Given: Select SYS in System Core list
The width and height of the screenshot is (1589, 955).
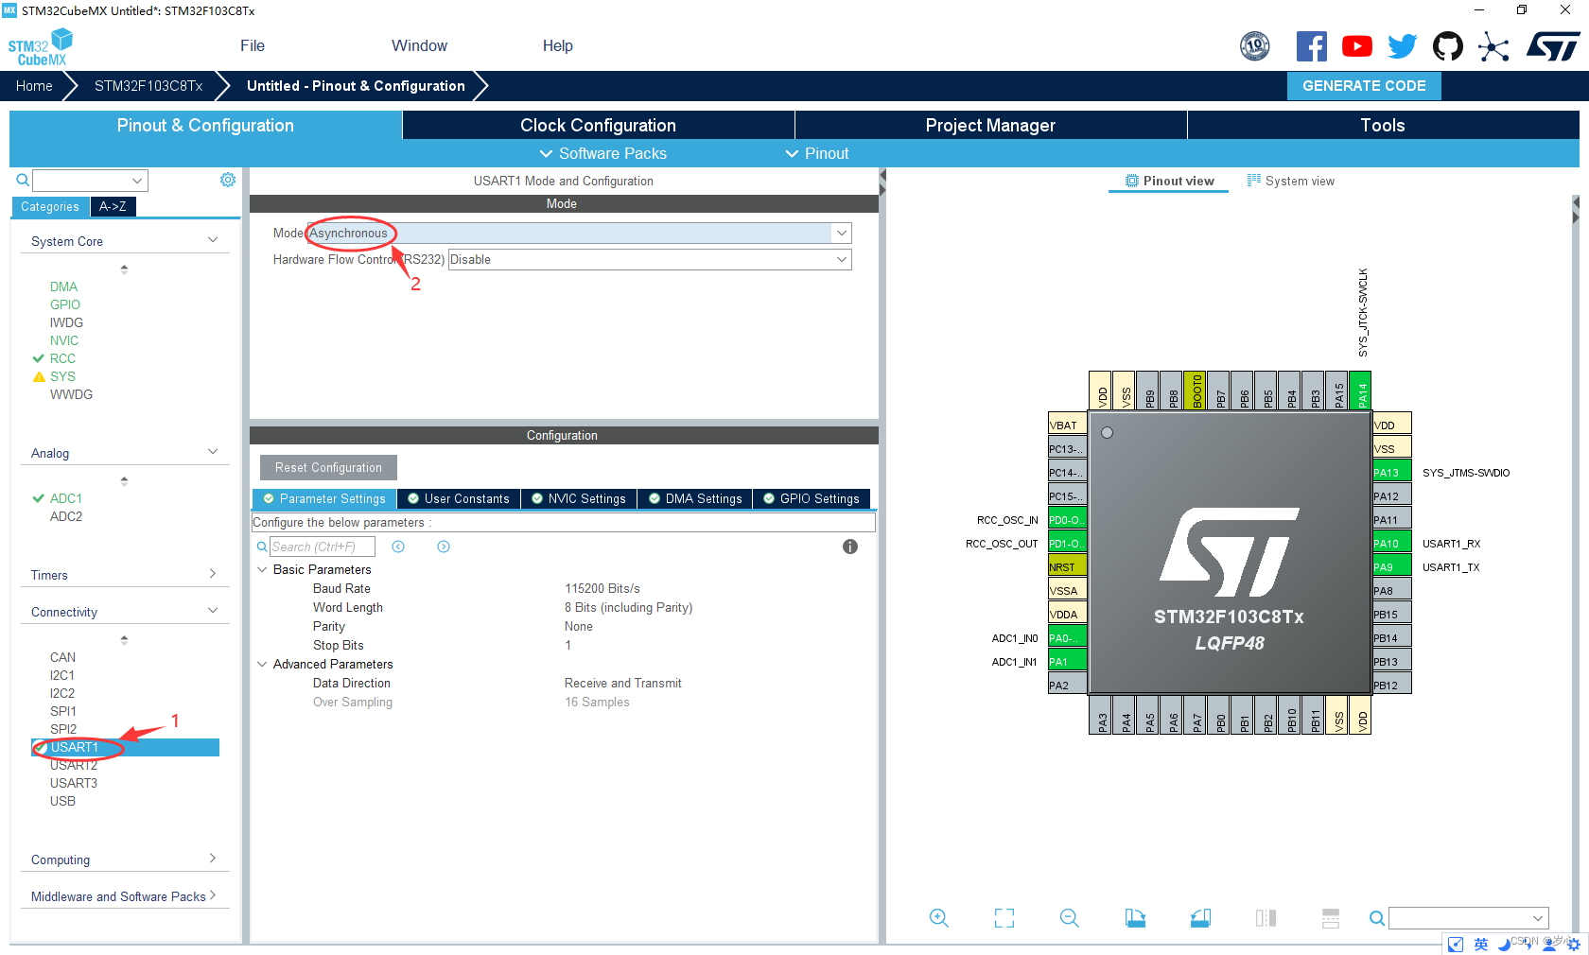Looking at the screenshot, I should pos(62,376).
